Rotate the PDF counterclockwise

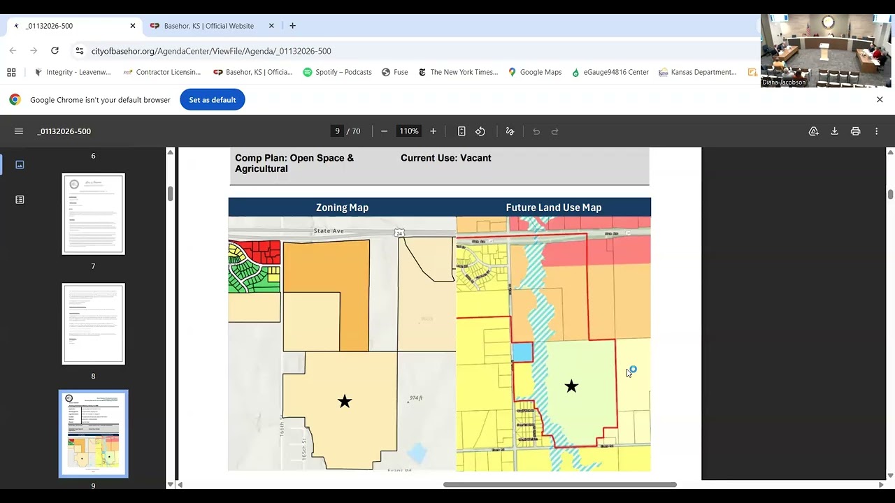pyautogui.click(x=480, y=131)
